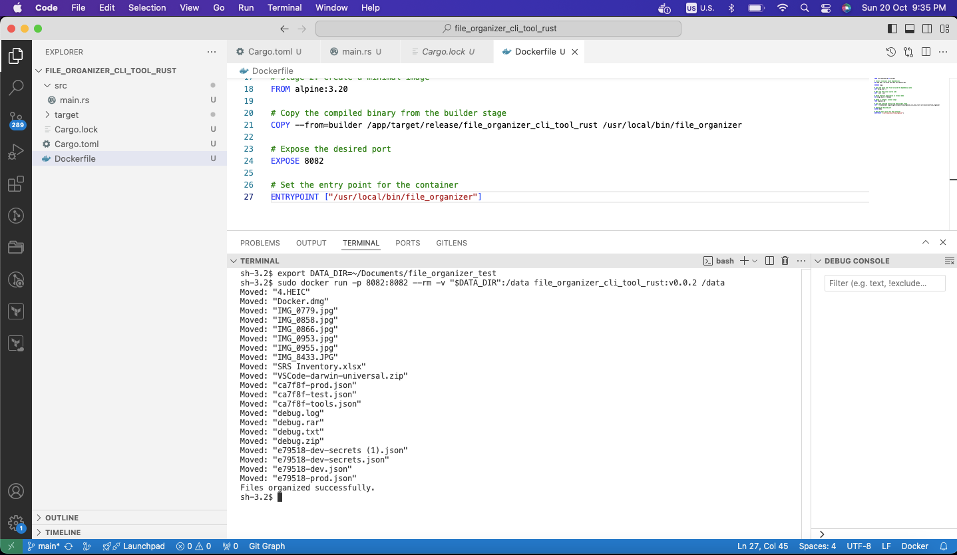Screen dimensions: 957x555
Task: Open the Extensions view
Action: (16, 184)
